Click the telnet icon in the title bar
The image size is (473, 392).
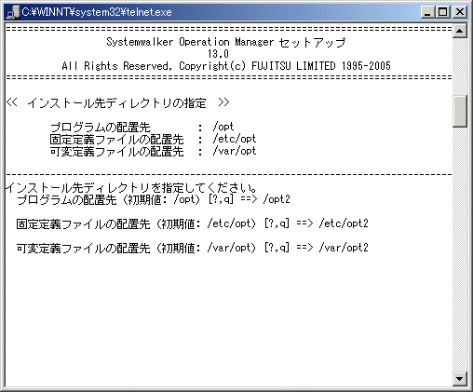[x=13, y=12]
